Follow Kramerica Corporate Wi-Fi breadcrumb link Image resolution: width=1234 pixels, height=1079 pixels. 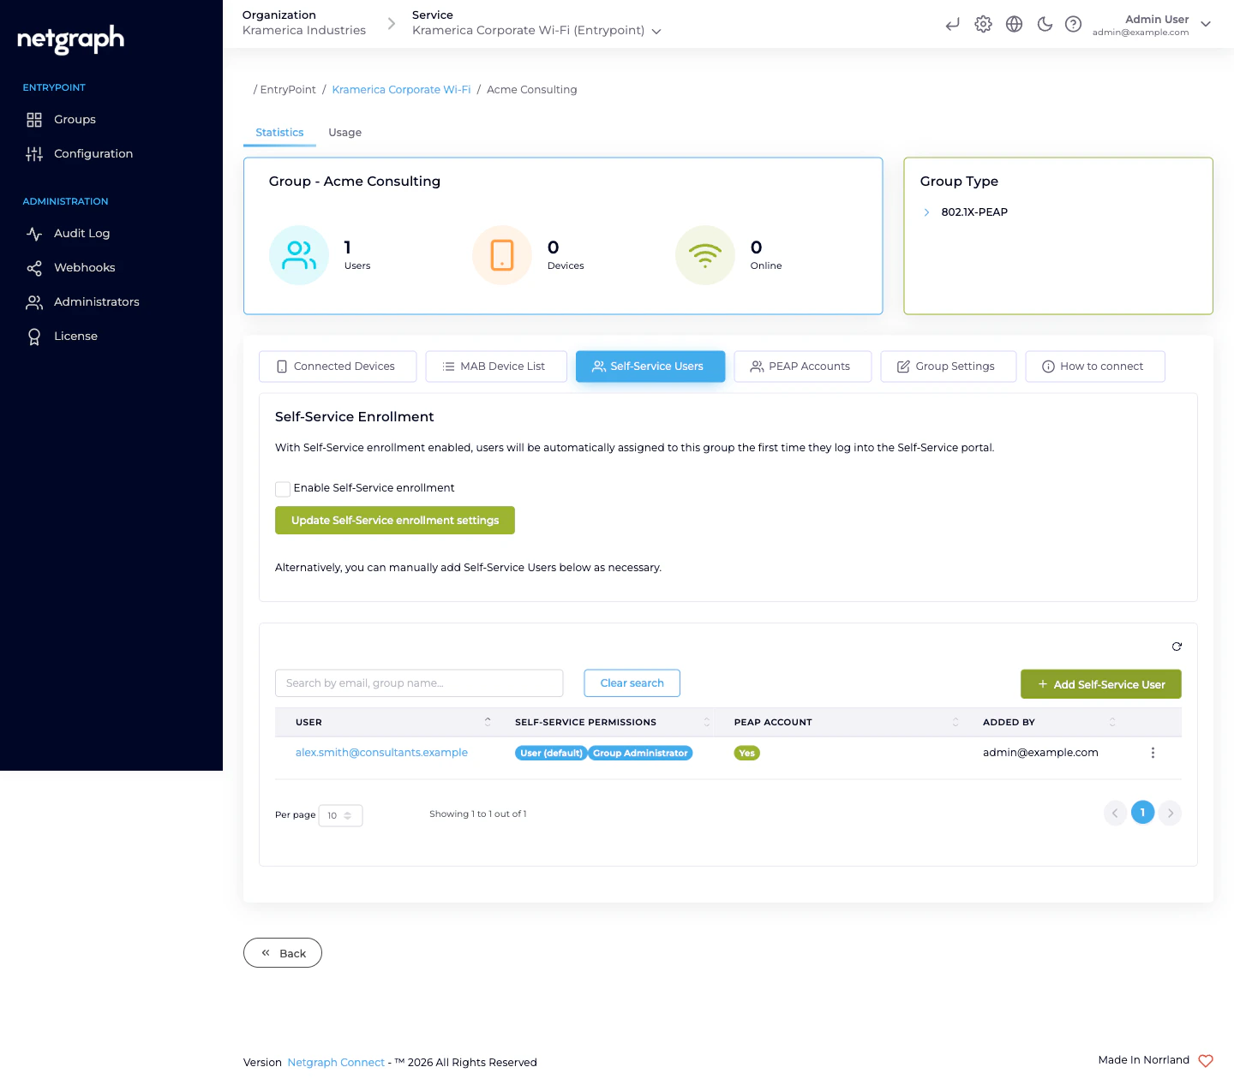pos(401,89)
